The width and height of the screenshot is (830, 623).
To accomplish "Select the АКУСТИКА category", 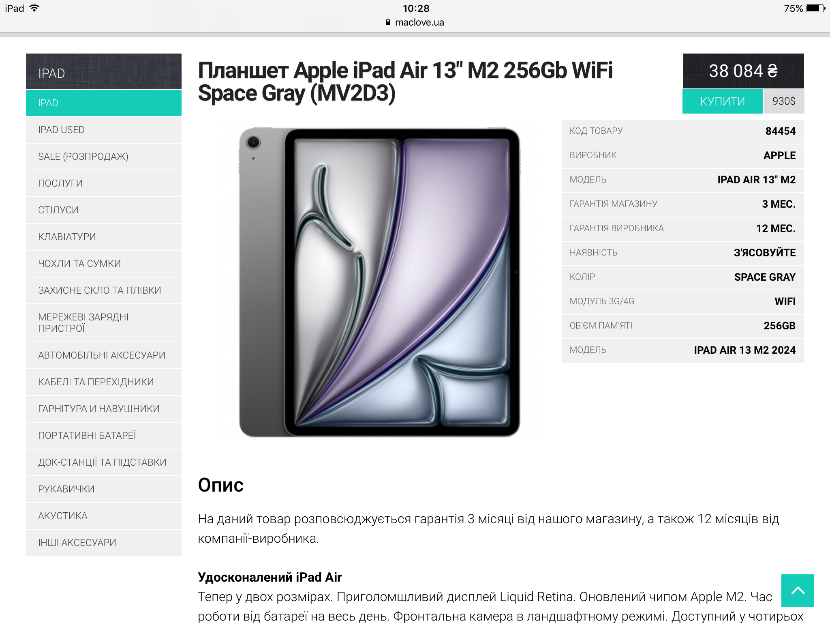I will pyautogui.click(x=104, y=516).
